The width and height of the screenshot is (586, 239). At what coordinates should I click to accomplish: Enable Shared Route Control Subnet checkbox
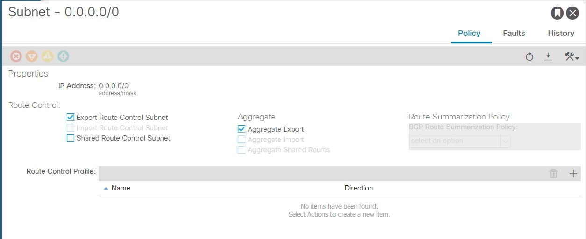71,138
